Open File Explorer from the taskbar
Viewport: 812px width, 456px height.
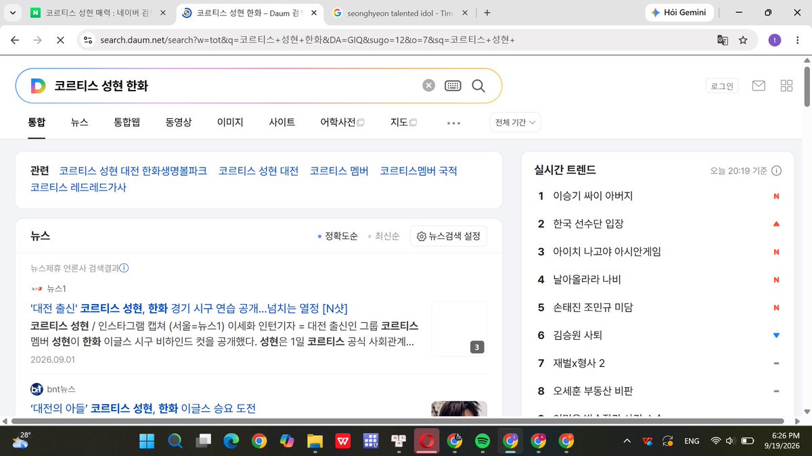click(x=315, y=441)
